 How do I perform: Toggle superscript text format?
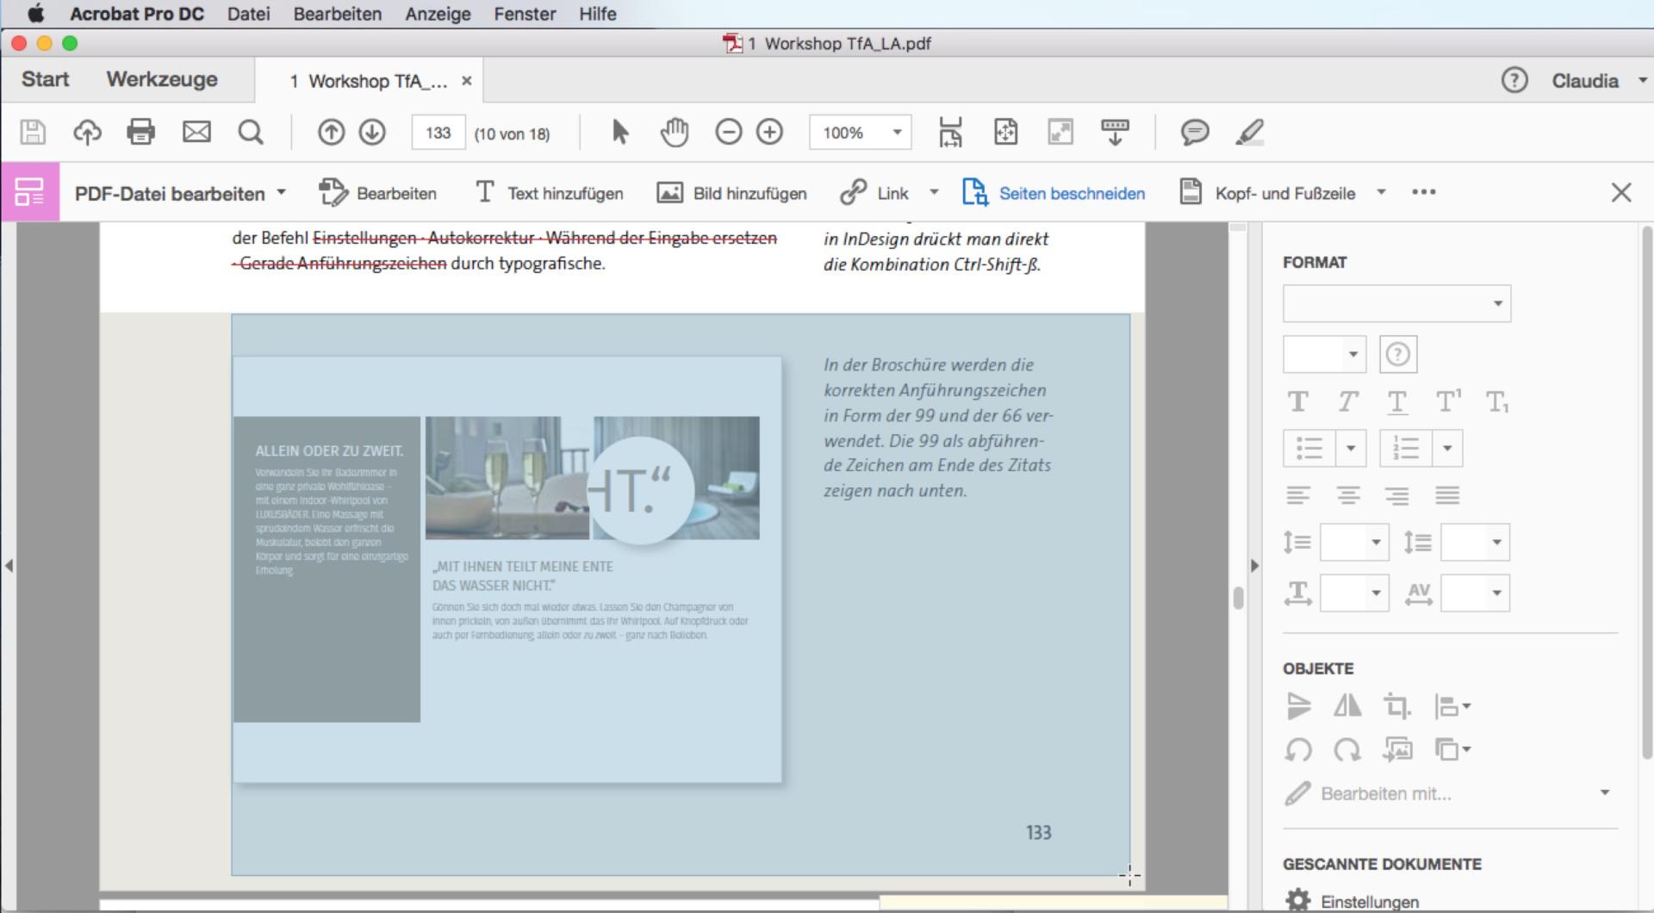(x=1448, y=401)
